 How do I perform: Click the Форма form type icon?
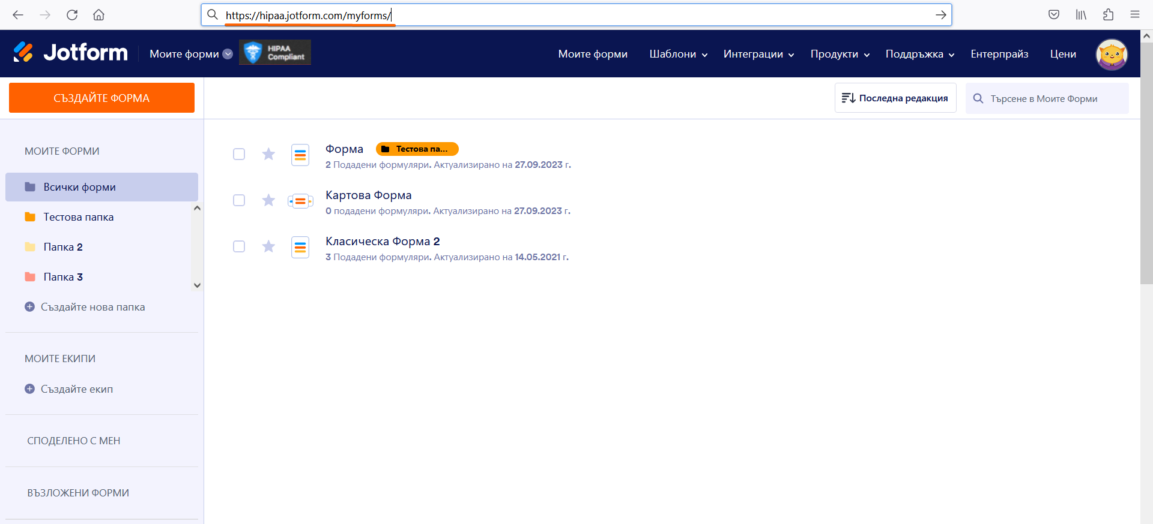300,155
